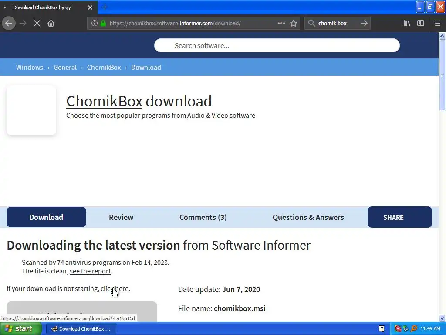
Task: Click the page scrollbar down arrow
Action: pos(442,318)
